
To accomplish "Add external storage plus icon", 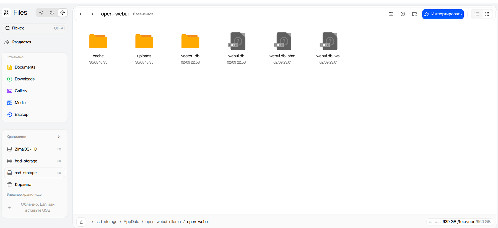I will pos(10,207).
